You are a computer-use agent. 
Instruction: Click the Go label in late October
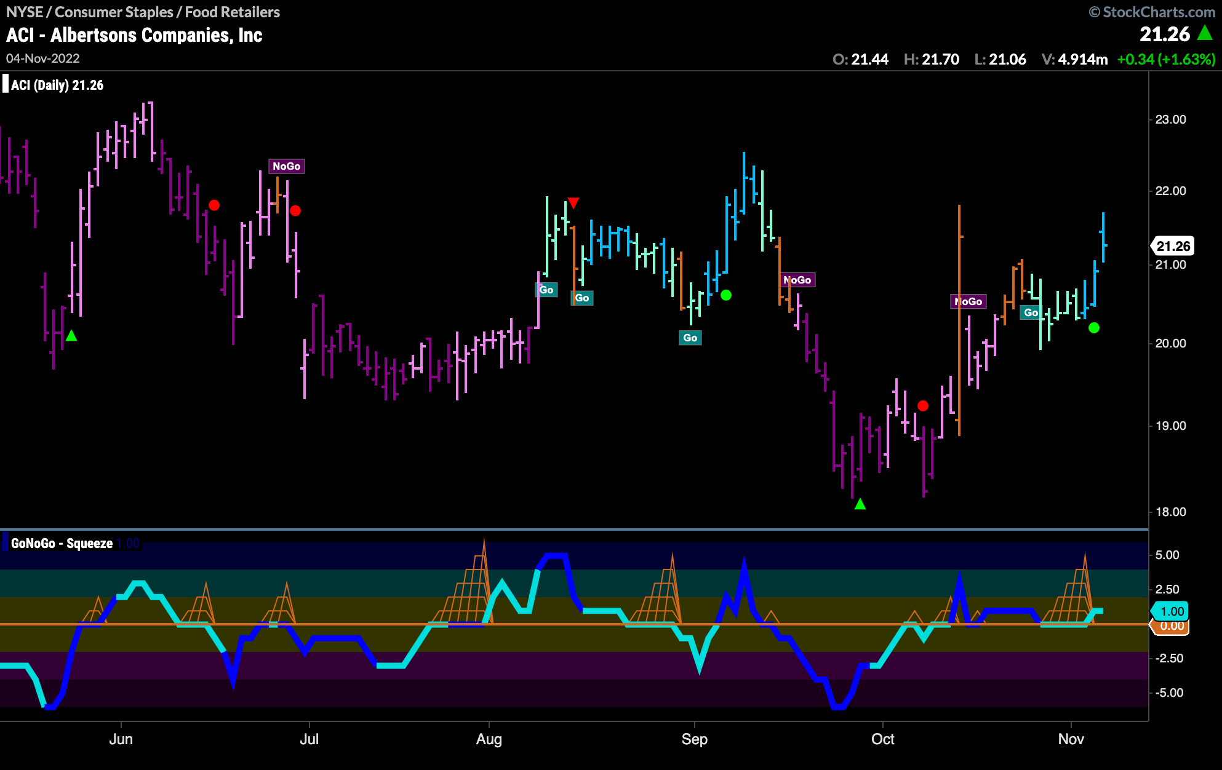[x=1031, y=312]
